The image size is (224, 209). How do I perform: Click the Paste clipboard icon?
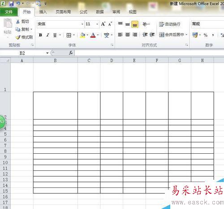click(x=8, y=23)
